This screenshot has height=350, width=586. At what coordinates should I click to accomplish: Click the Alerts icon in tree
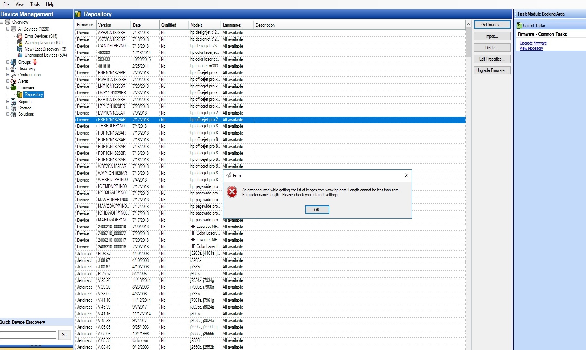click(x=14, y=81)
